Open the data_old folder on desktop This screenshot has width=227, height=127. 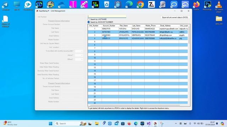[219, 20]
